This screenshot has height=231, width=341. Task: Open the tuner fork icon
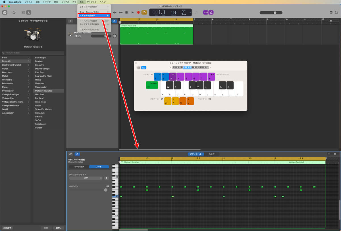pyautogui.click(x=197, y=12)
